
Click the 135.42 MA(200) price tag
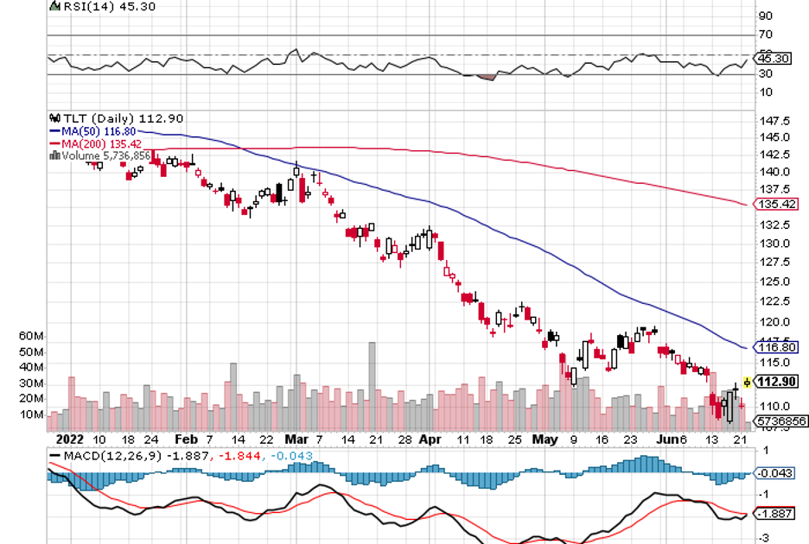click(776, 204)
